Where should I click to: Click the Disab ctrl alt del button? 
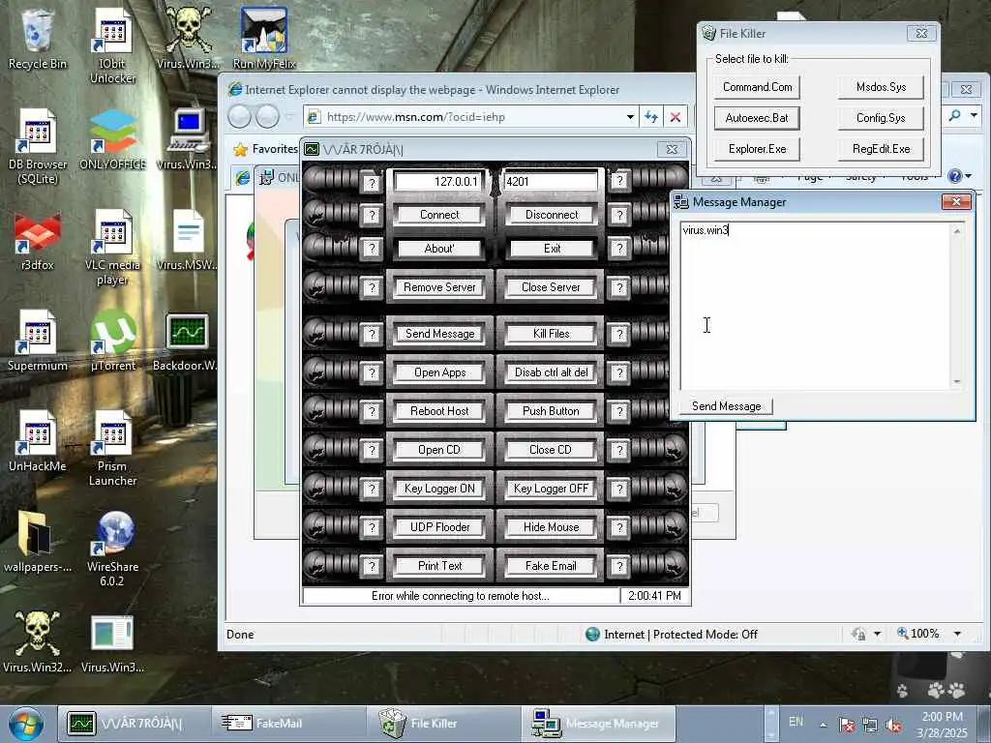tap(551, 372)
